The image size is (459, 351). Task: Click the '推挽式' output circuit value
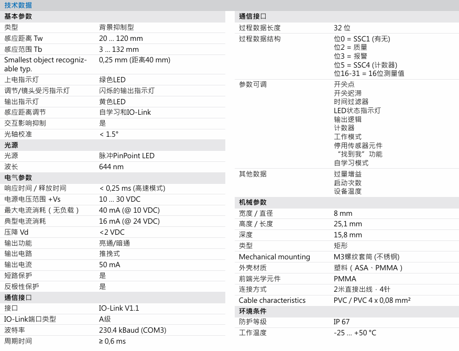pos(110,254)
